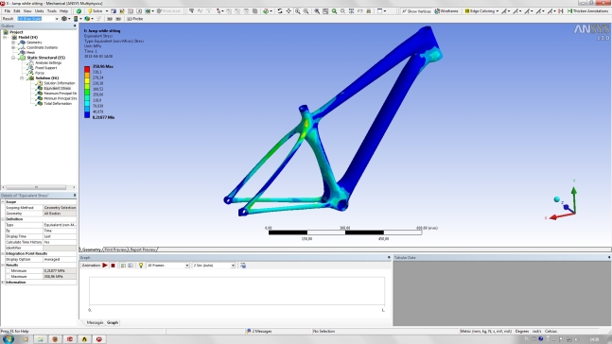Screen dimensions: 612x344
Task: Select the Pan view tool icon
Action: pyautogui.click(x=289, y=11)
